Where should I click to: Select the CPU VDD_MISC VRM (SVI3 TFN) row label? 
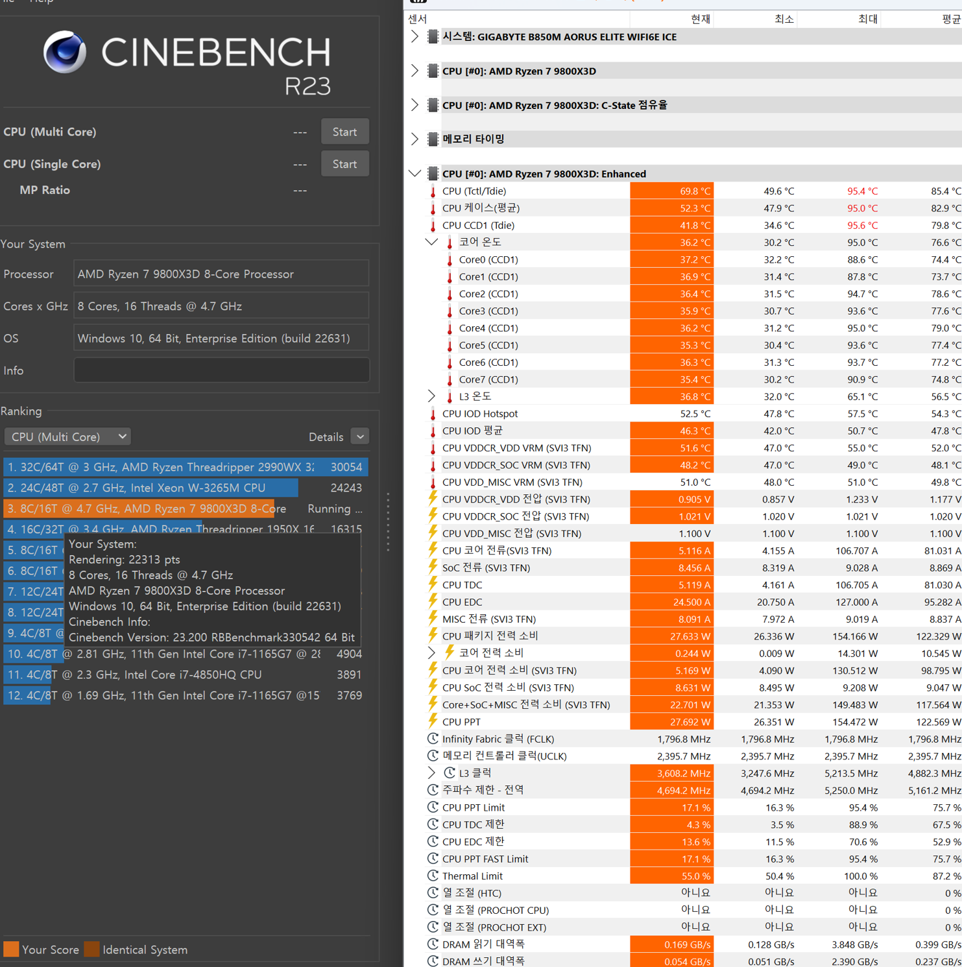(512, 482)
